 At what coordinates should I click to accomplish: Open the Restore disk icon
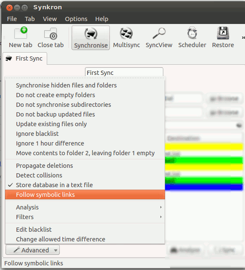pos(223,33)
